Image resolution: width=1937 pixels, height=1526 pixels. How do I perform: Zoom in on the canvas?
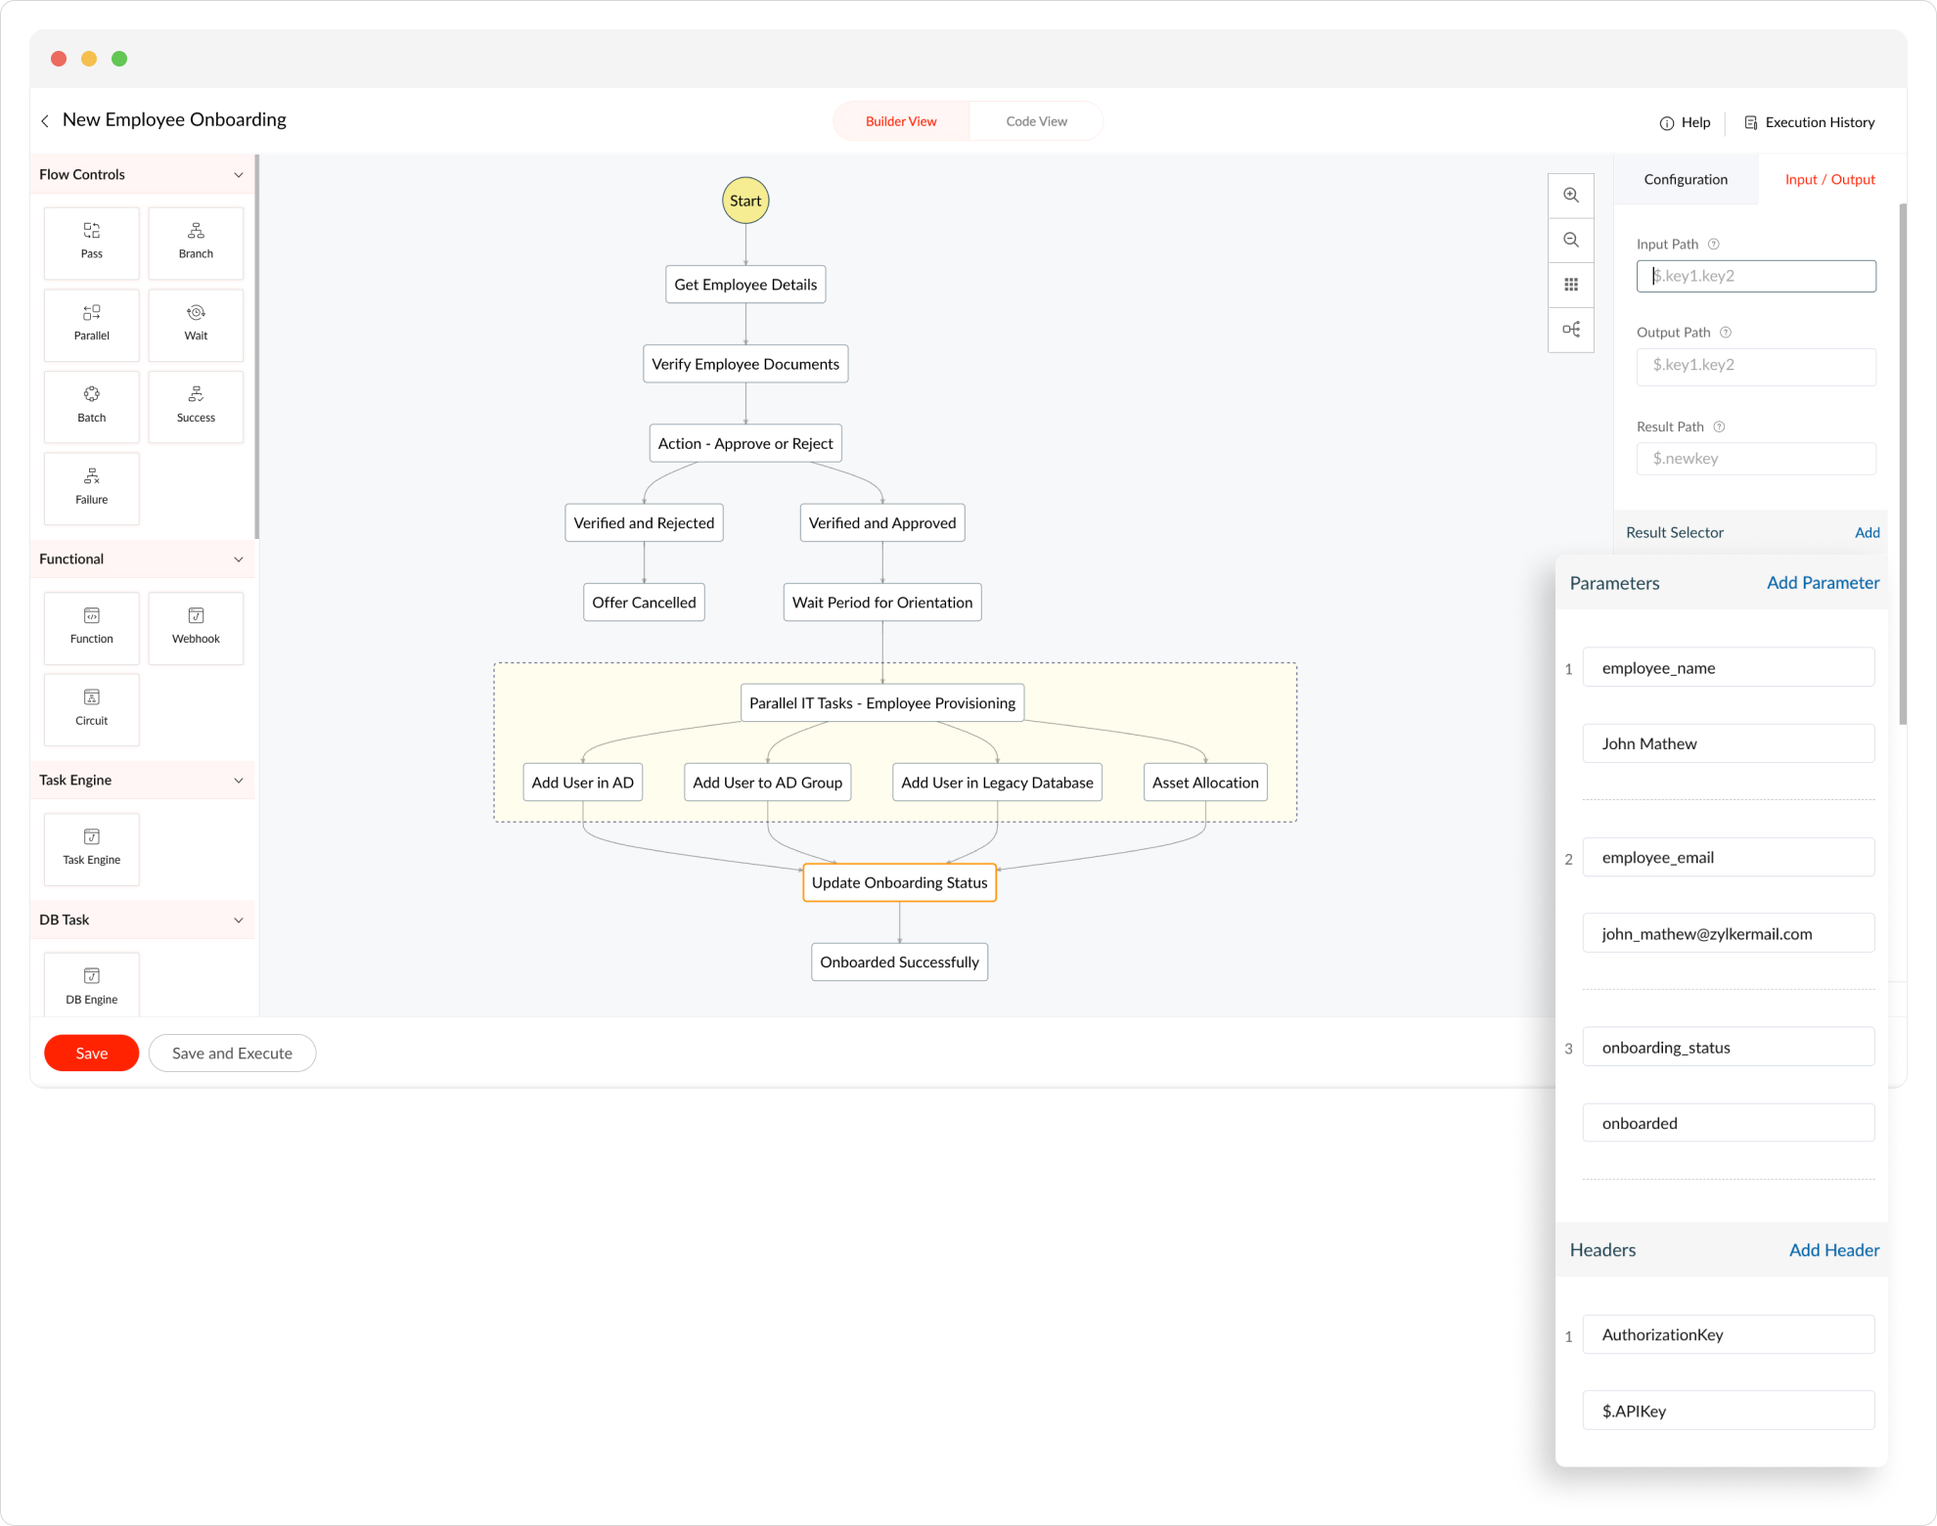(x=1571, y=195)
